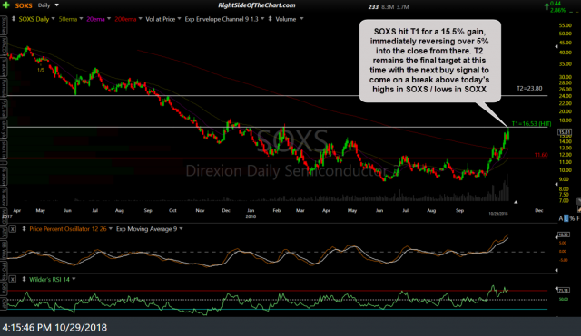
Task: Click the Dec label on time axis
Action: 538,210
